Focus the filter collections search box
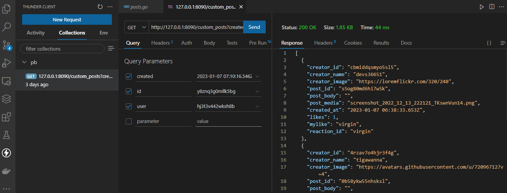 click(x=62, y=49)
